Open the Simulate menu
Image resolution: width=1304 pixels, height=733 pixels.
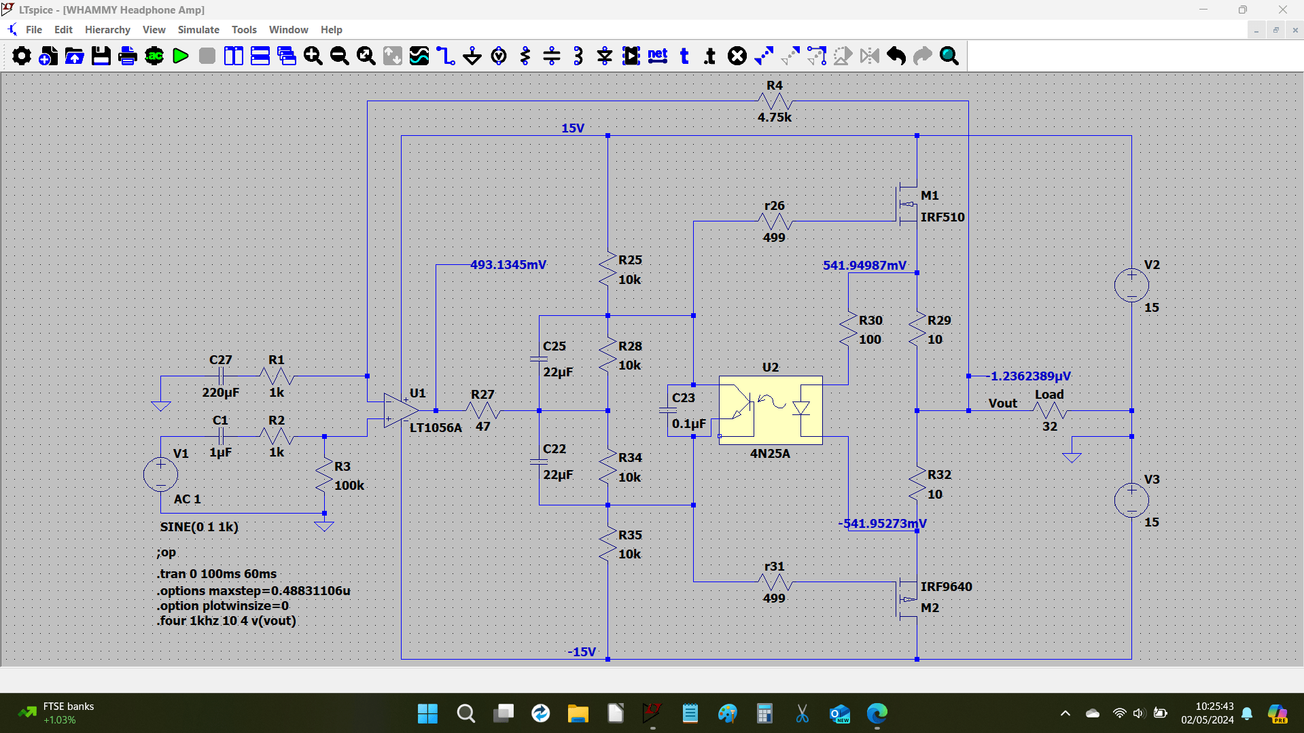click(x=198, y=30)
